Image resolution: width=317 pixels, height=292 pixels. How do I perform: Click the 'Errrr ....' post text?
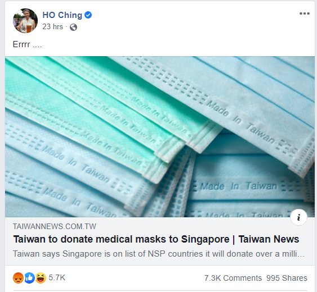(x=27, y=44)
